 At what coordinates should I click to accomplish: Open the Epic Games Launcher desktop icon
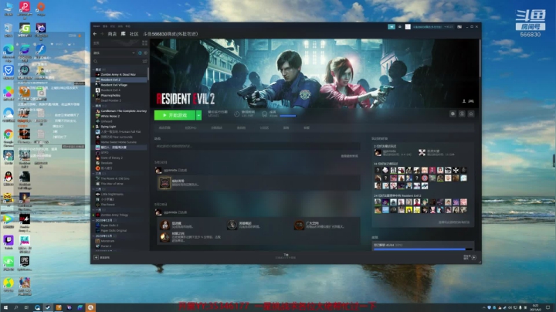(25, 263)
